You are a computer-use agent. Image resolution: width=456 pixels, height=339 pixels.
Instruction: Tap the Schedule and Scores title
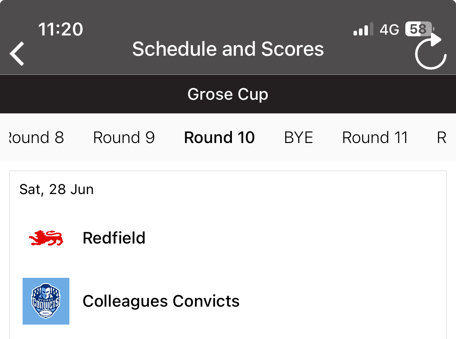[228, 49]
